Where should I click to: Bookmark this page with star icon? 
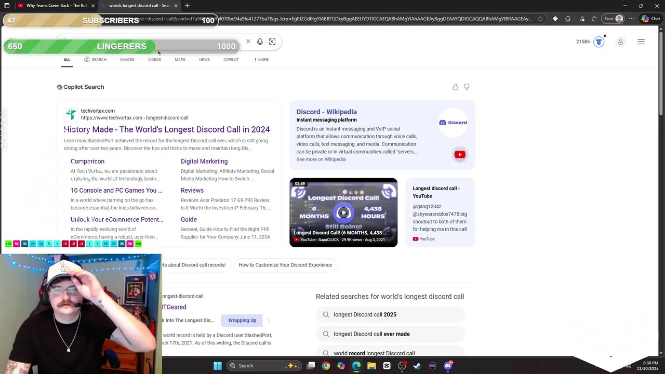pyautogui.click(x=540, y=19)
